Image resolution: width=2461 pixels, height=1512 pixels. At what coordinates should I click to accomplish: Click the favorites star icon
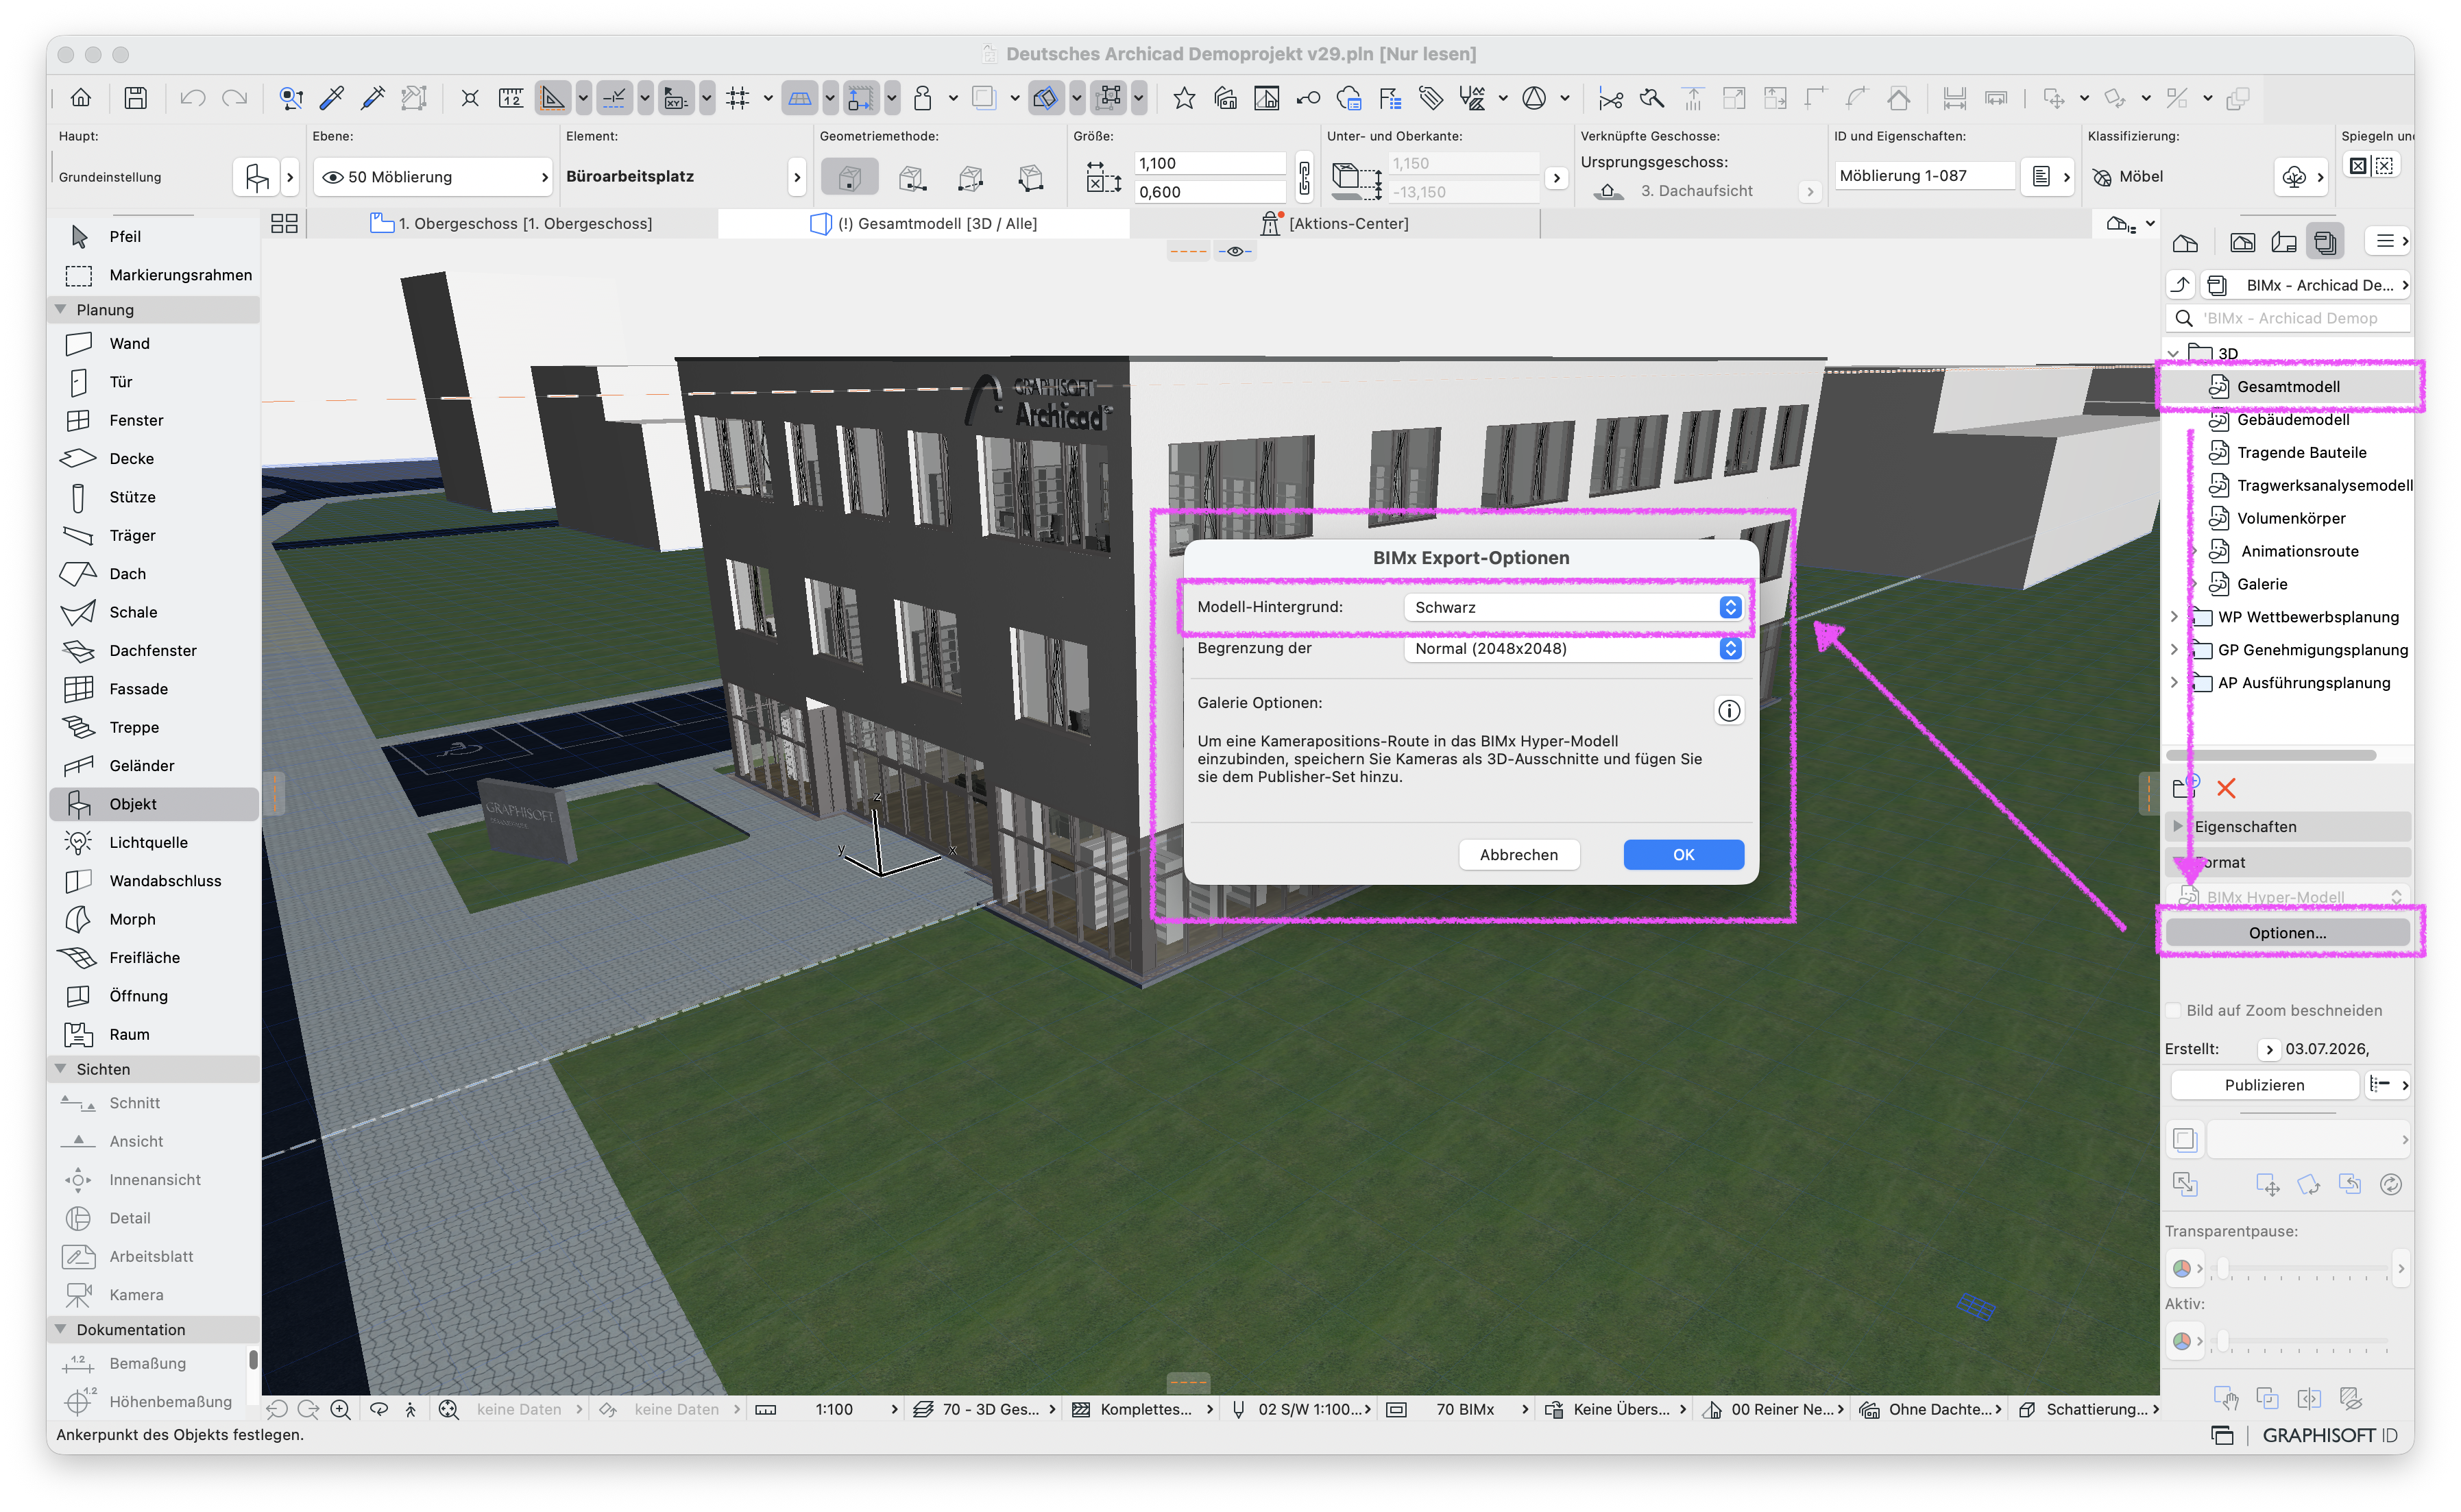[1184, 98]
